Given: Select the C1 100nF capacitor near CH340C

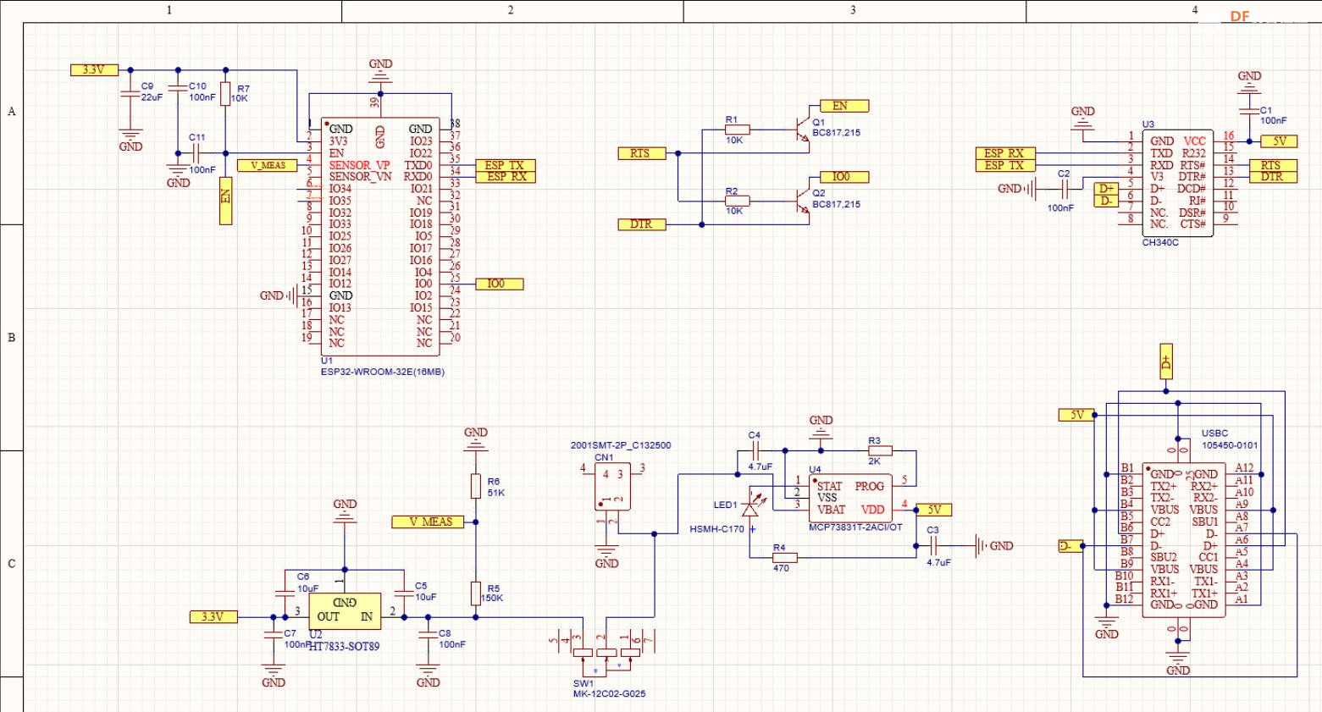Looking at the screenshot, I should pyautogui.click(x=1249, y=112).
